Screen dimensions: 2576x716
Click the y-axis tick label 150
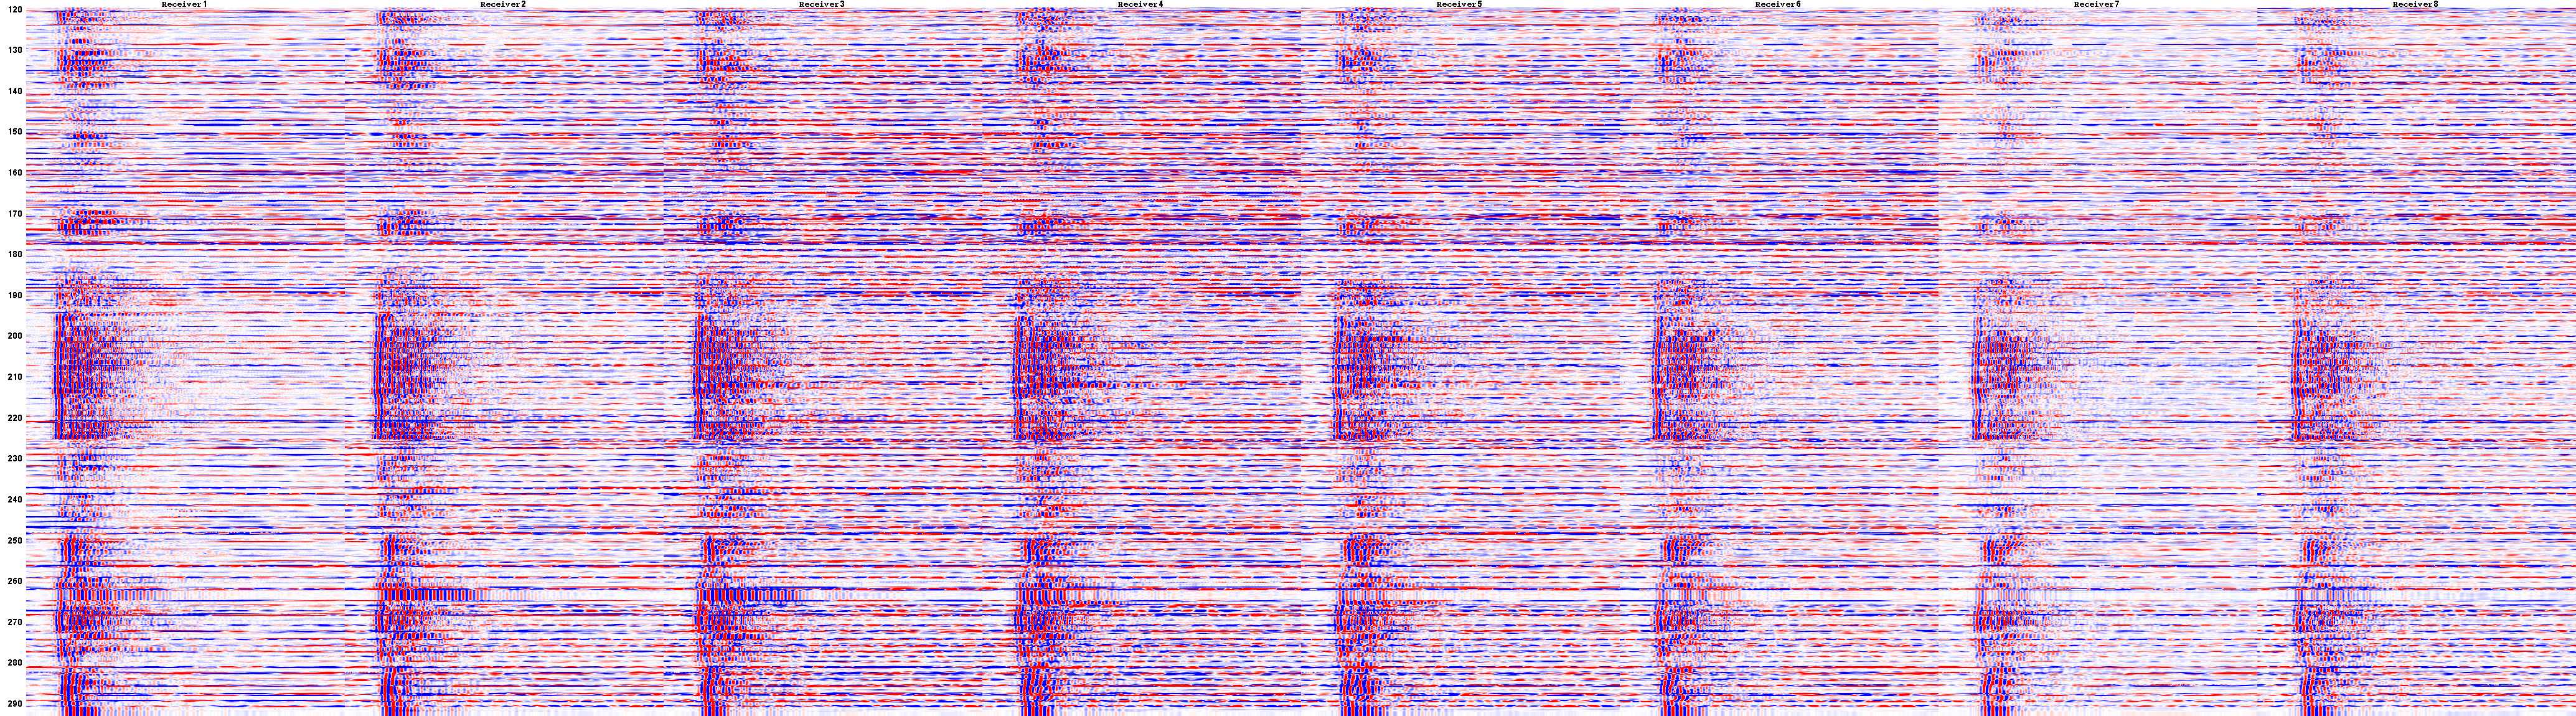pyautogui.click(x=14, y=132)
